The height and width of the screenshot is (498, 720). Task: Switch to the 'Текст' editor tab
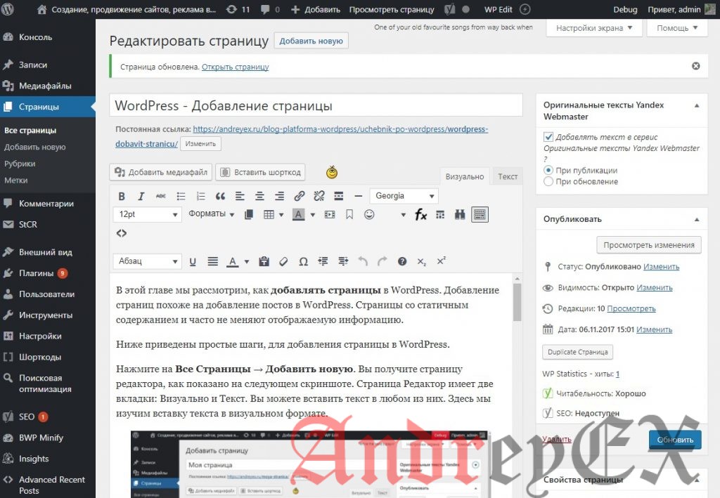(506, 176)
